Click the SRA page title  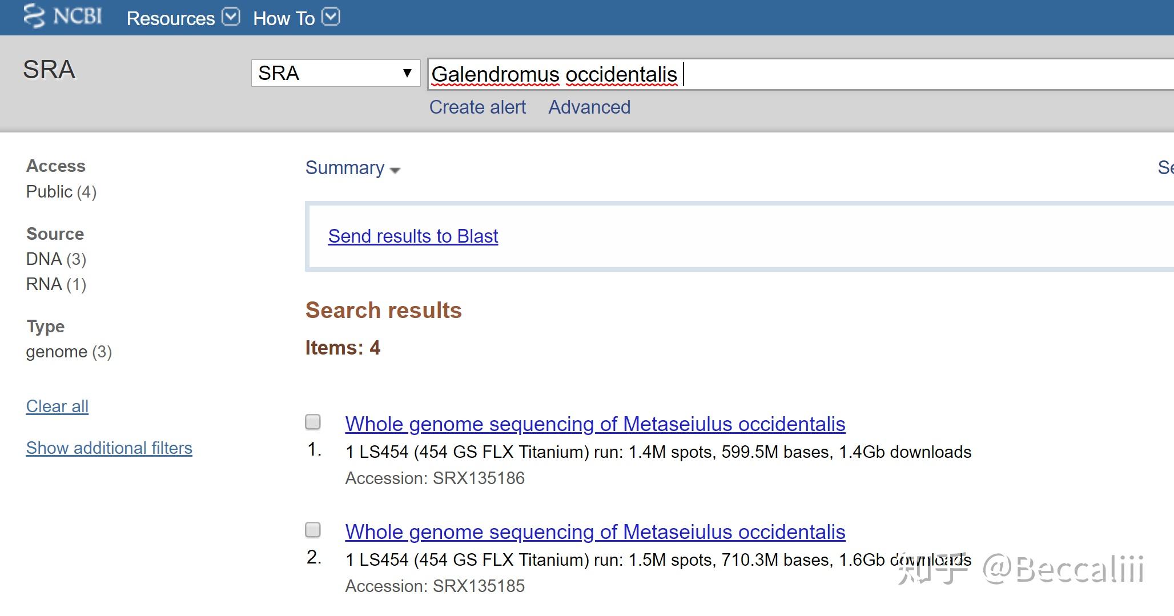point(49,70)
